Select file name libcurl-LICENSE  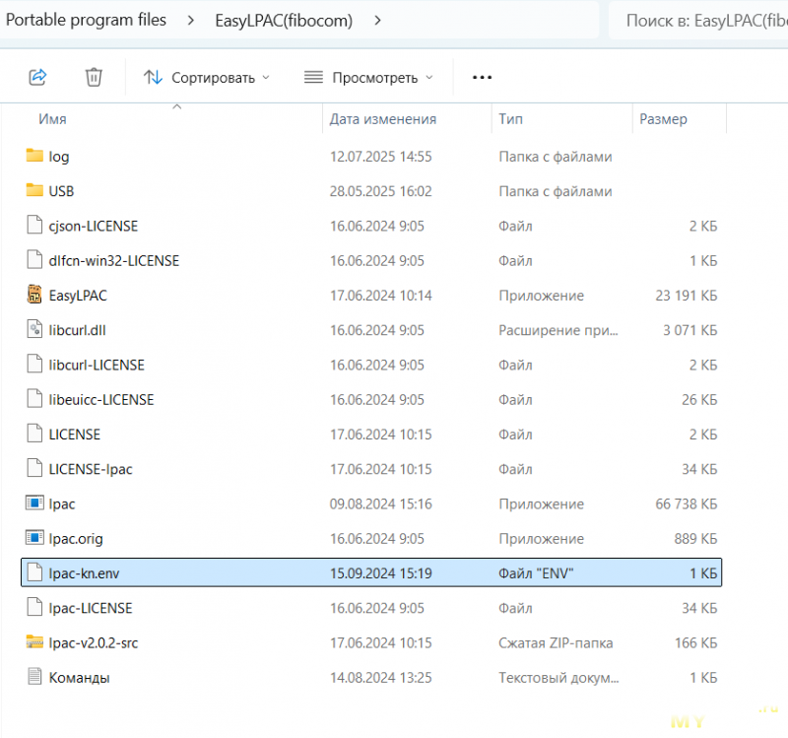[x=97, y=365]
